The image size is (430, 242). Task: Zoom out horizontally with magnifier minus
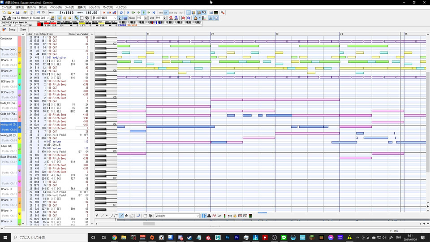[176, 18]
